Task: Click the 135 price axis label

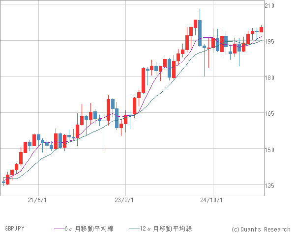Action: point(269,186)
